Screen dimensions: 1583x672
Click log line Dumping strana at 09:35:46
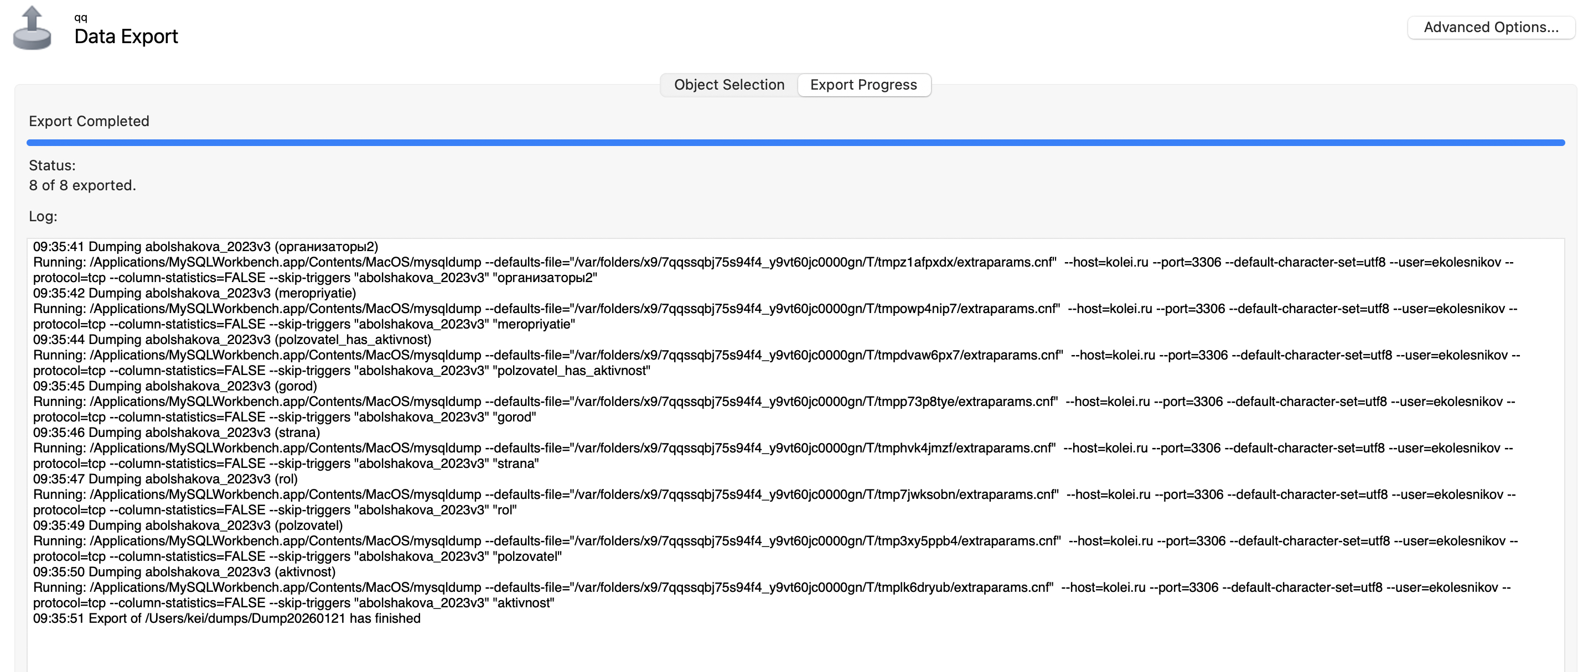[177, 433]
